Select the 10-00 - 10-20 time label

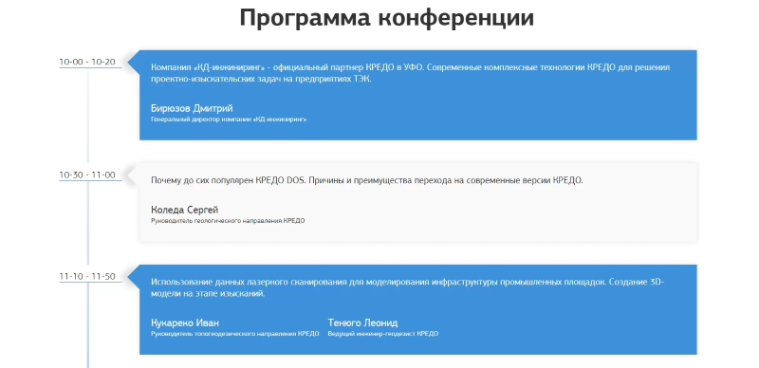pos(87,62)
